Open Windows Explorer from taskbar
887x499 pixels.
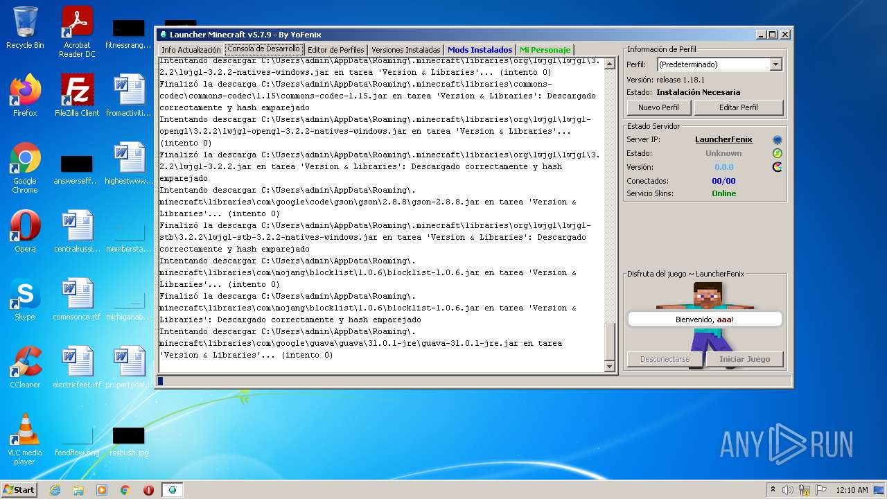78,490
